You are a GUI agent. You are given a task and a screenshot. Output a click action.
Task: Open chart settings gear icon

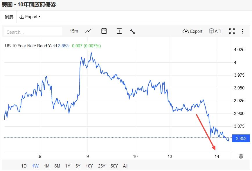click(x=241, y=156)
